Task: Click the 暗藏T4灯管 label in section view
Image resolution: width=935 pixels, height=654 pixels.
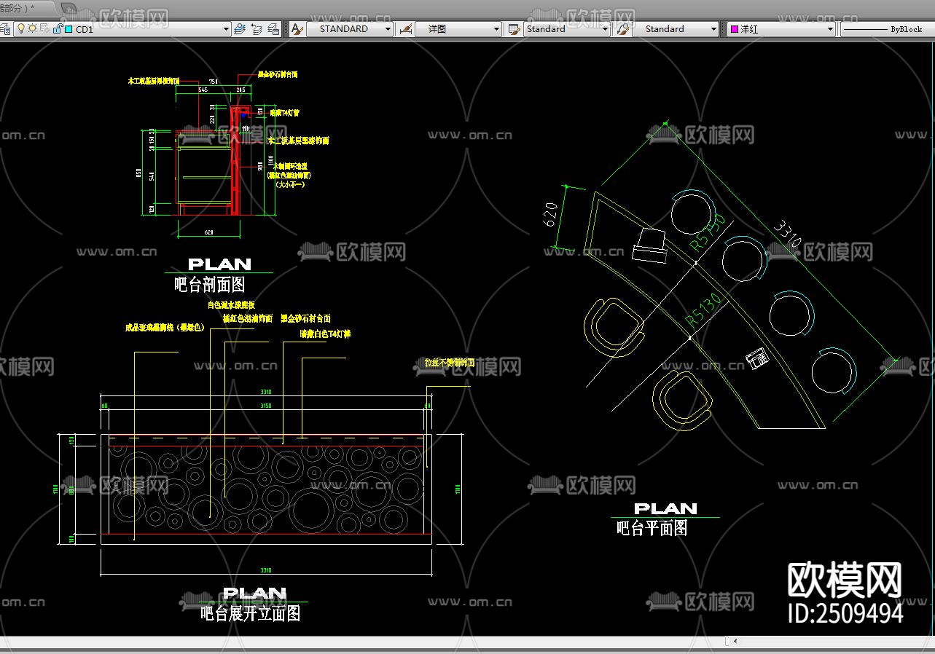Action: coord(285,113)
